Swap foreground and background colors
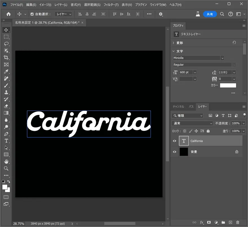The width and height of the screenshot is (248, 227). pyautogui.click(x=9, y=181)
